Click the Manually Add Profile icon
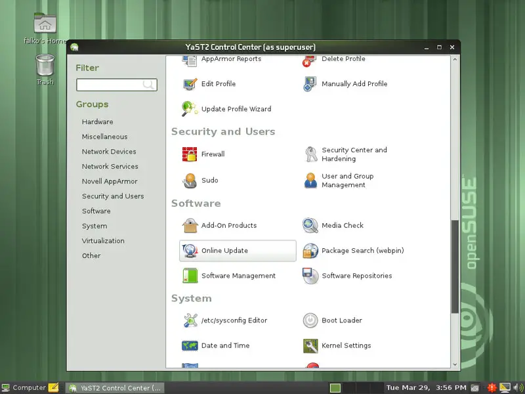The image size is (525, 394). (x=310, y=84)
